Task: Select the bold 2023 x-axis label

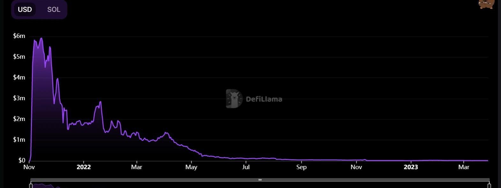Action: point(411,167)
